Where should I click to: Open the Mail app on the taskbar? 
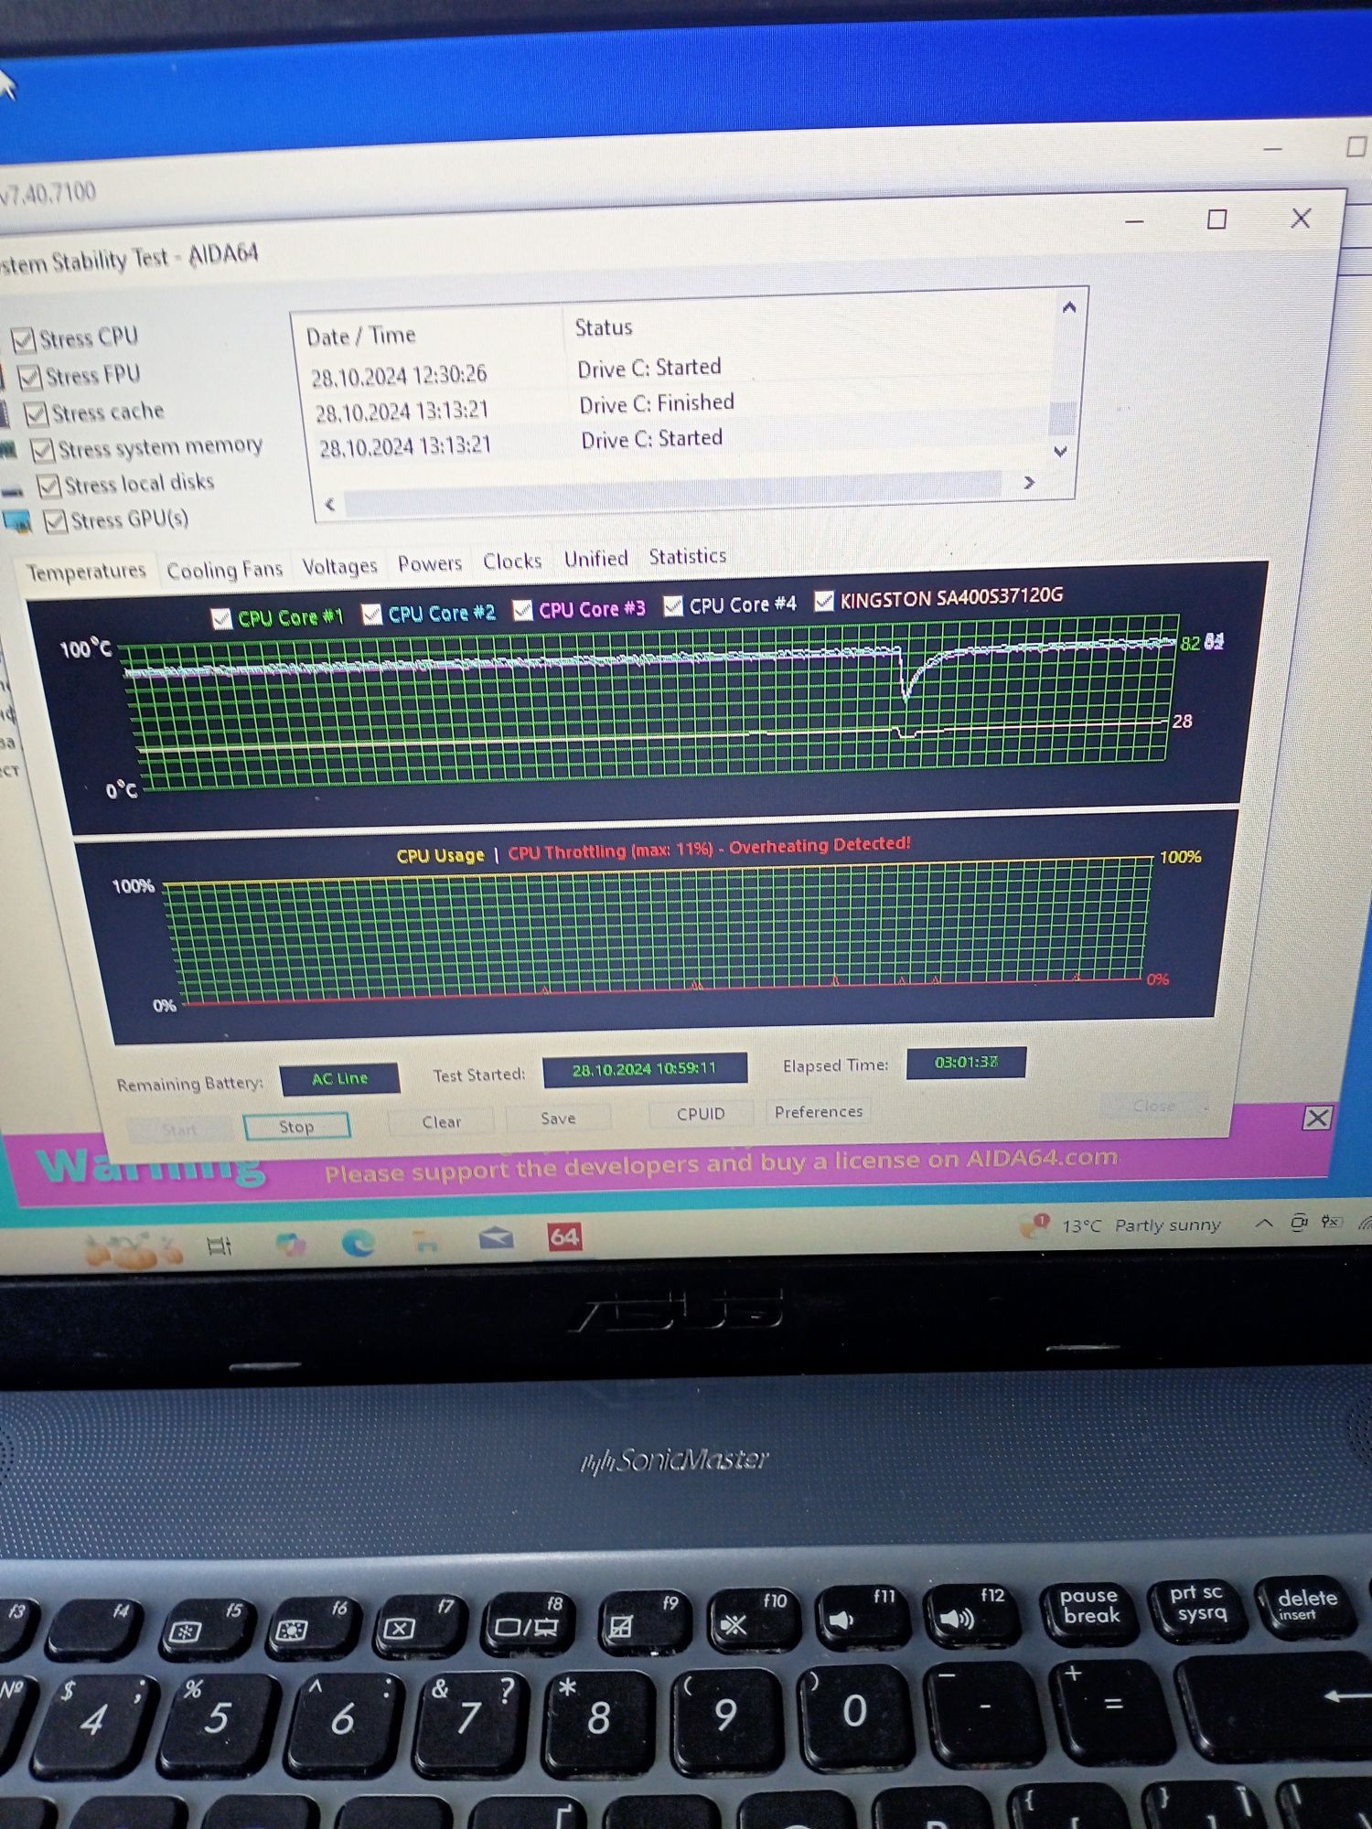(x=495, y=1238)
